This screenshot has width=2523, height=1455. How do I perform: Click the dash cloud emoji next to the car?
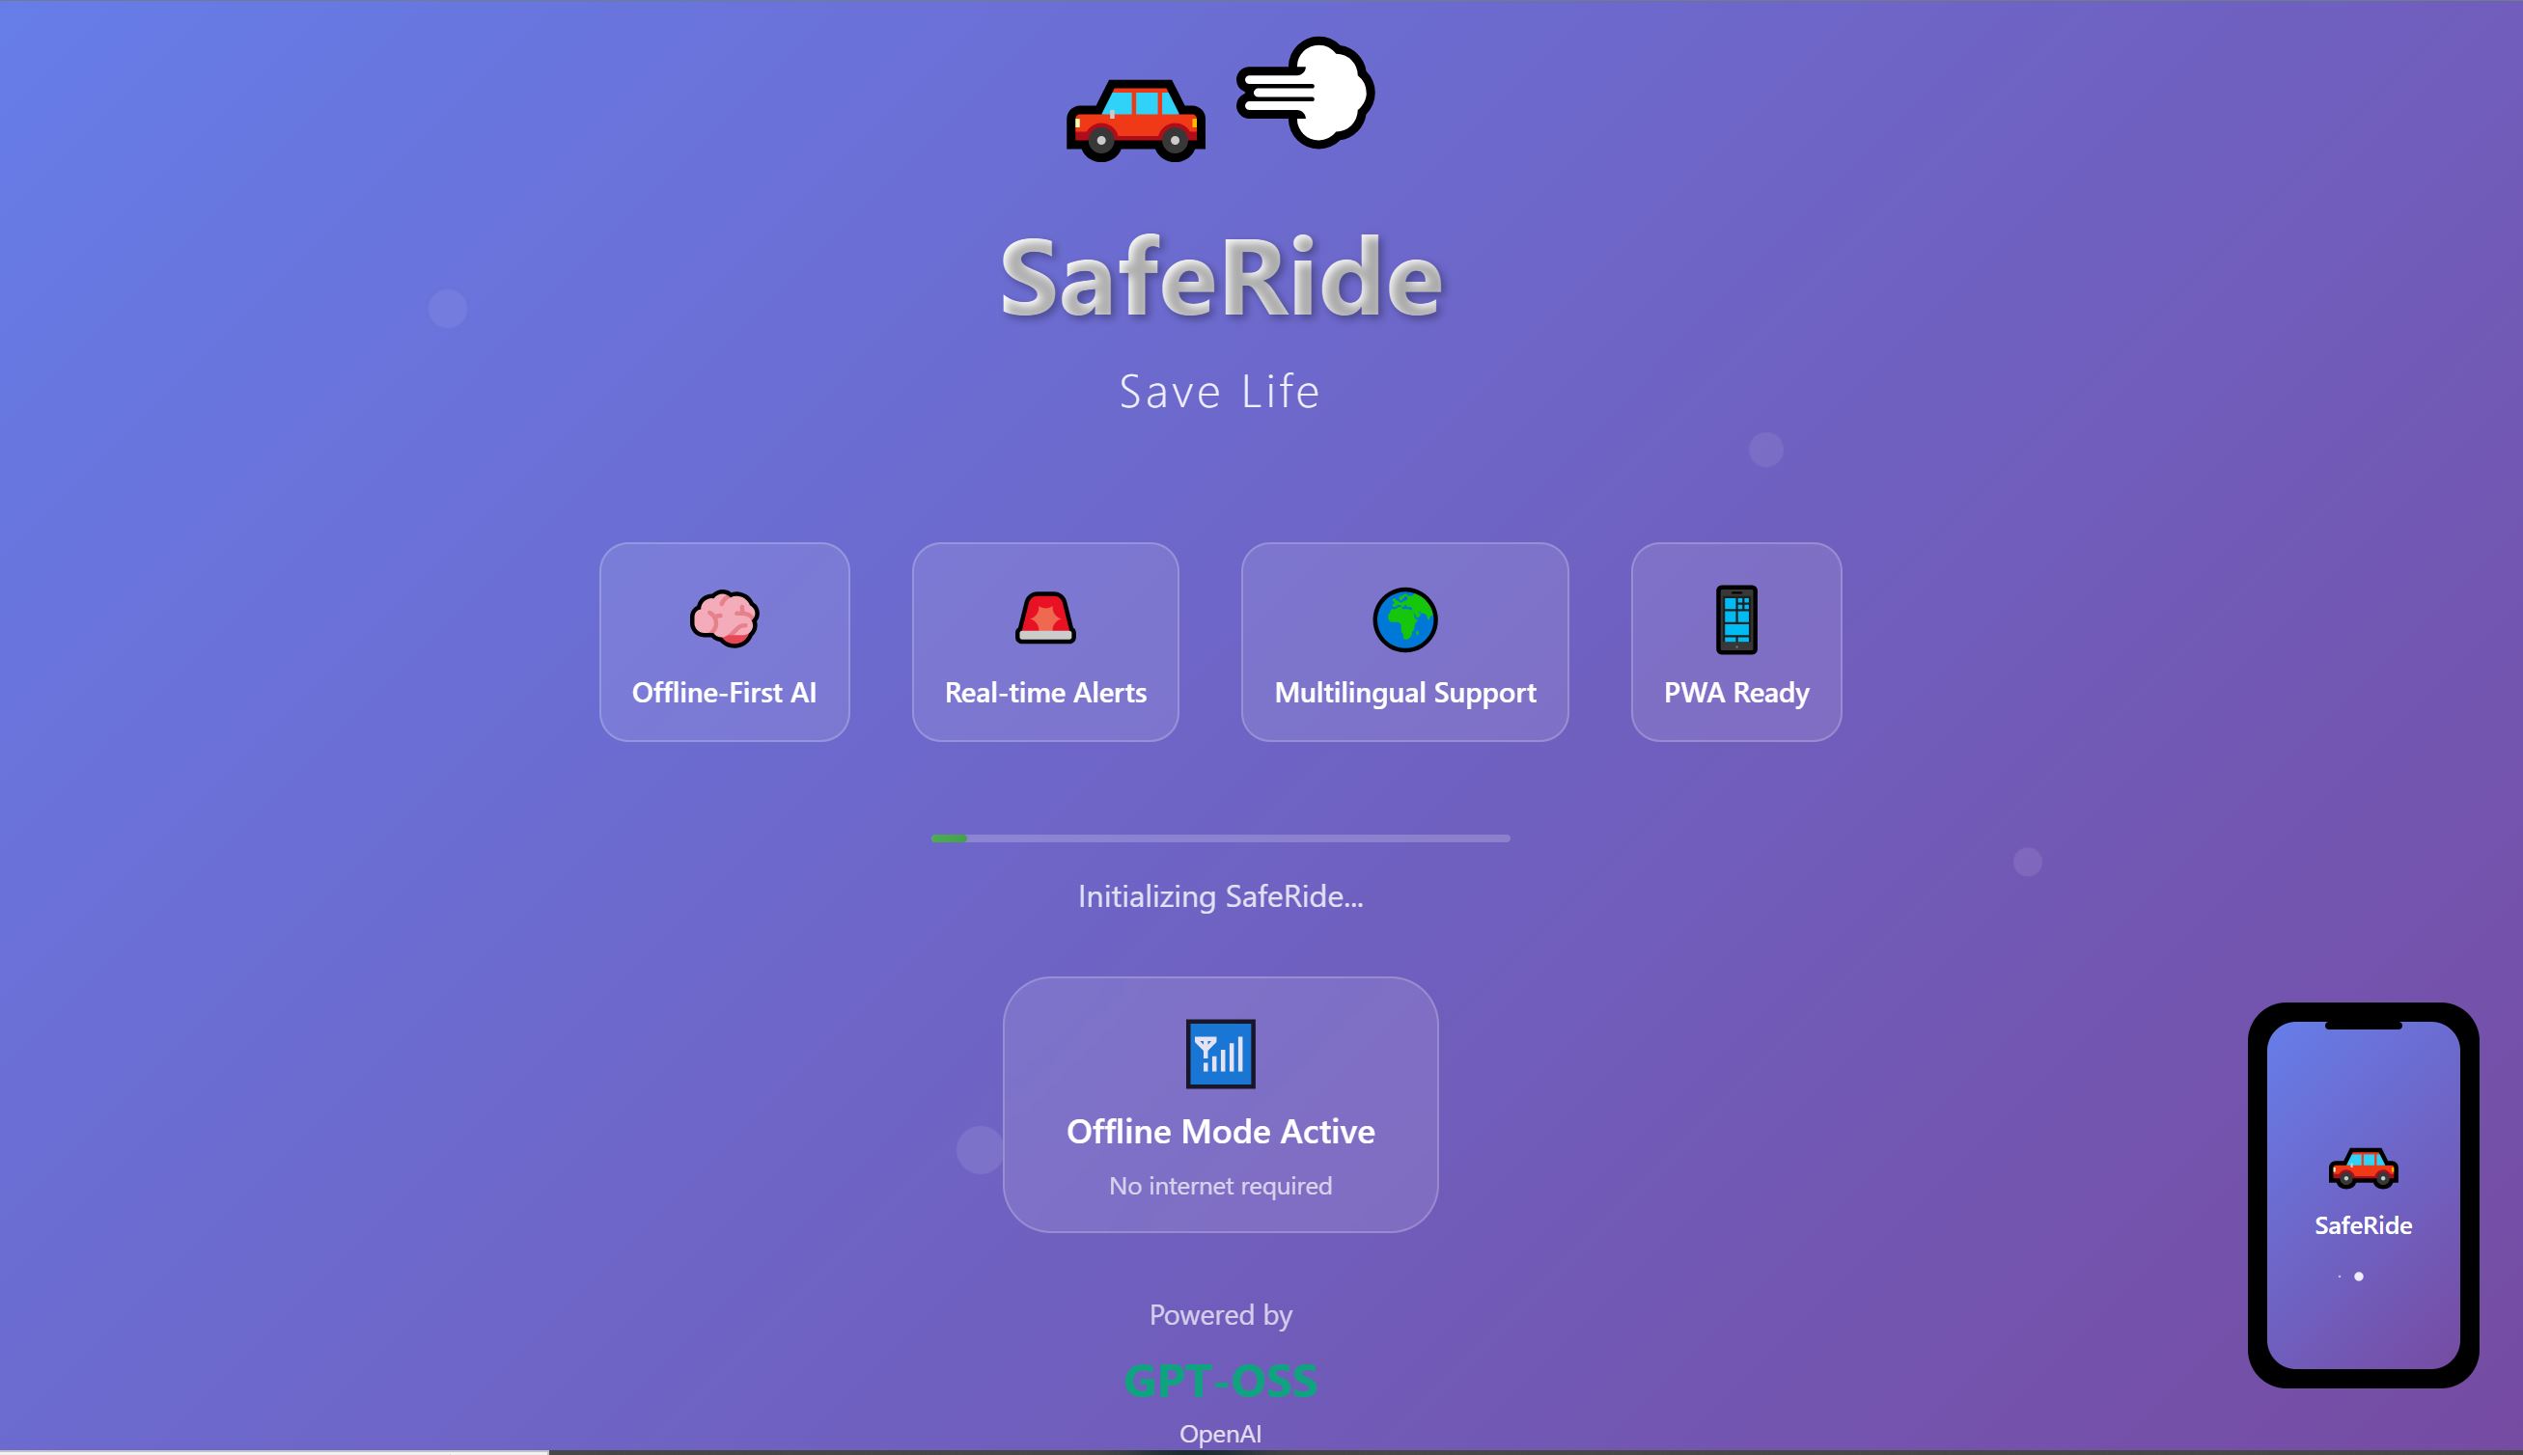(x=1310, y=95)
